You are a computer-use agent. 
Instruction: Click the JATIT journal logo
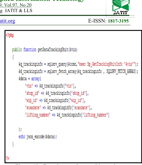(121, 7)
